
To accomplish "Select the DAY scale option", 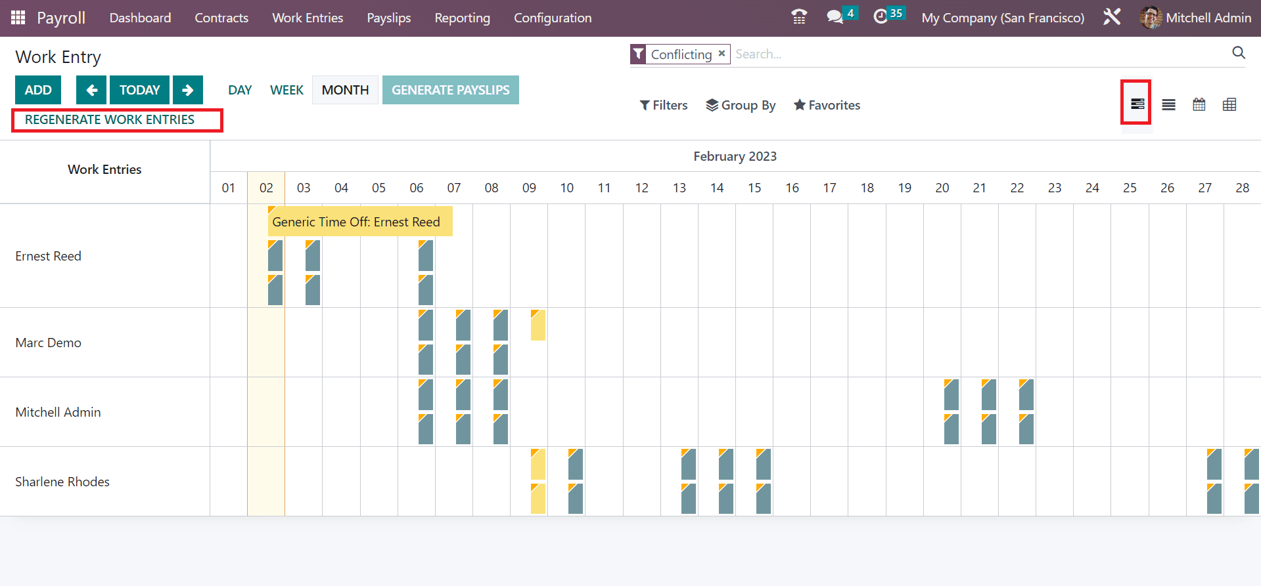I will coord(240,90).
